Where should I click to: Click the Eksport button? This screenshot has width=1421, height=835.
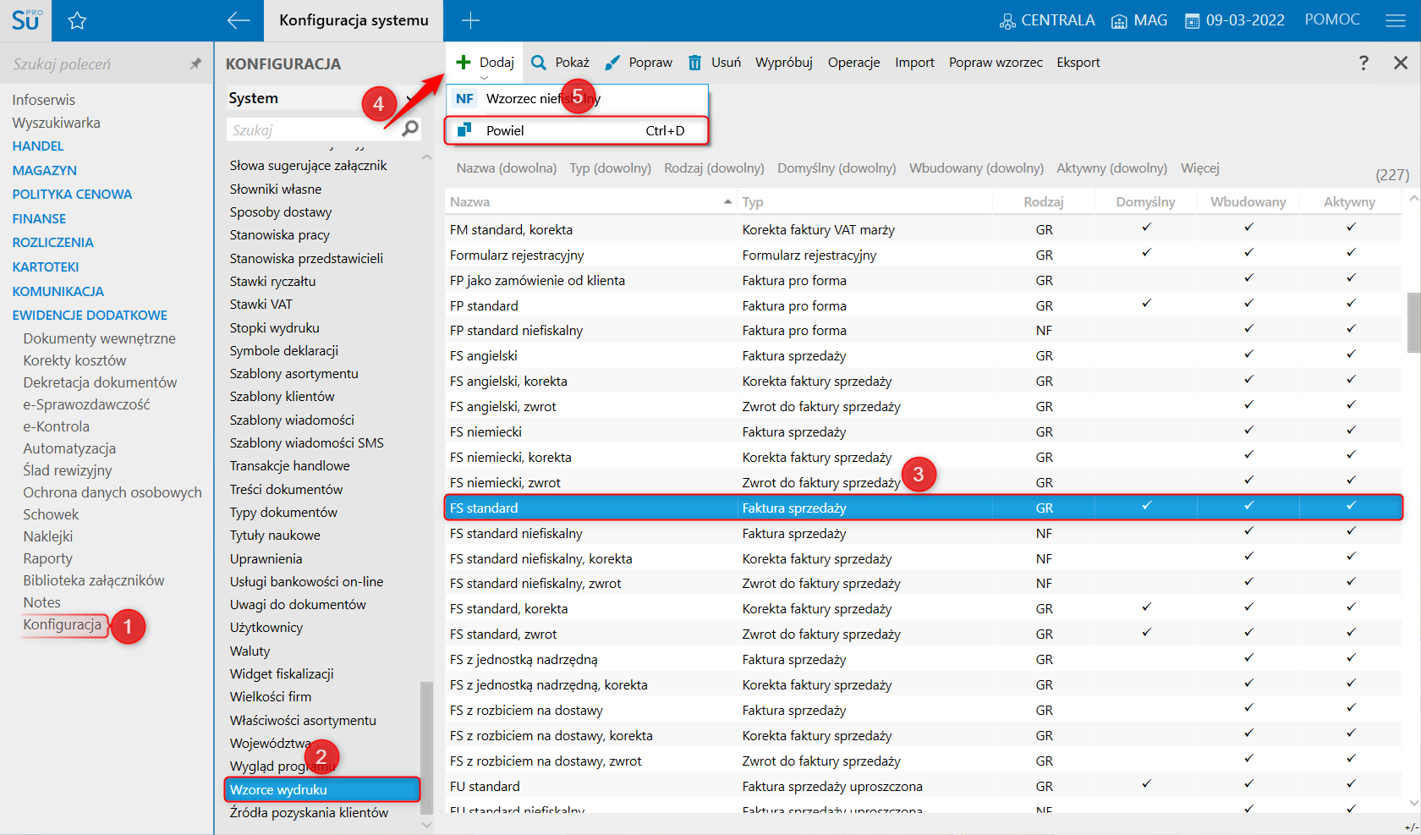click(1078, 63)
